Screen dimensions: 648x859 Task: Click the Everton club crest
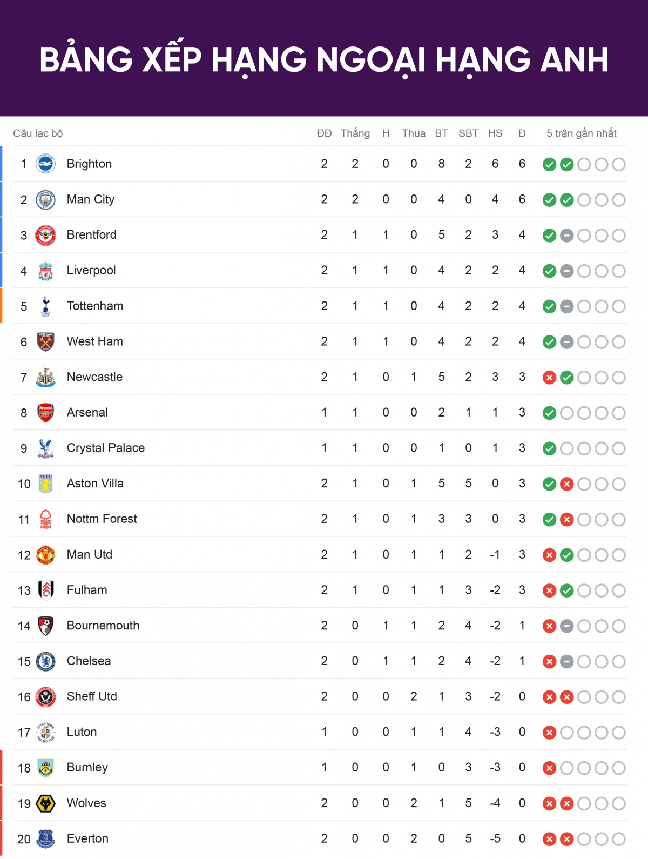click(45, 838)
